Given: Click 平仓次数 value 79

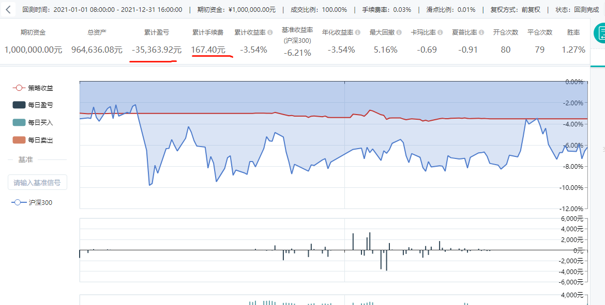Looking at the screenshot, I should coord(540,50).
